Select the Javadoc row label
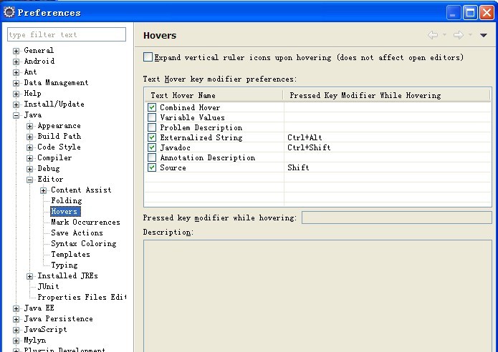The width and height of the screenshot is (498, 352). tap(175, 147)
